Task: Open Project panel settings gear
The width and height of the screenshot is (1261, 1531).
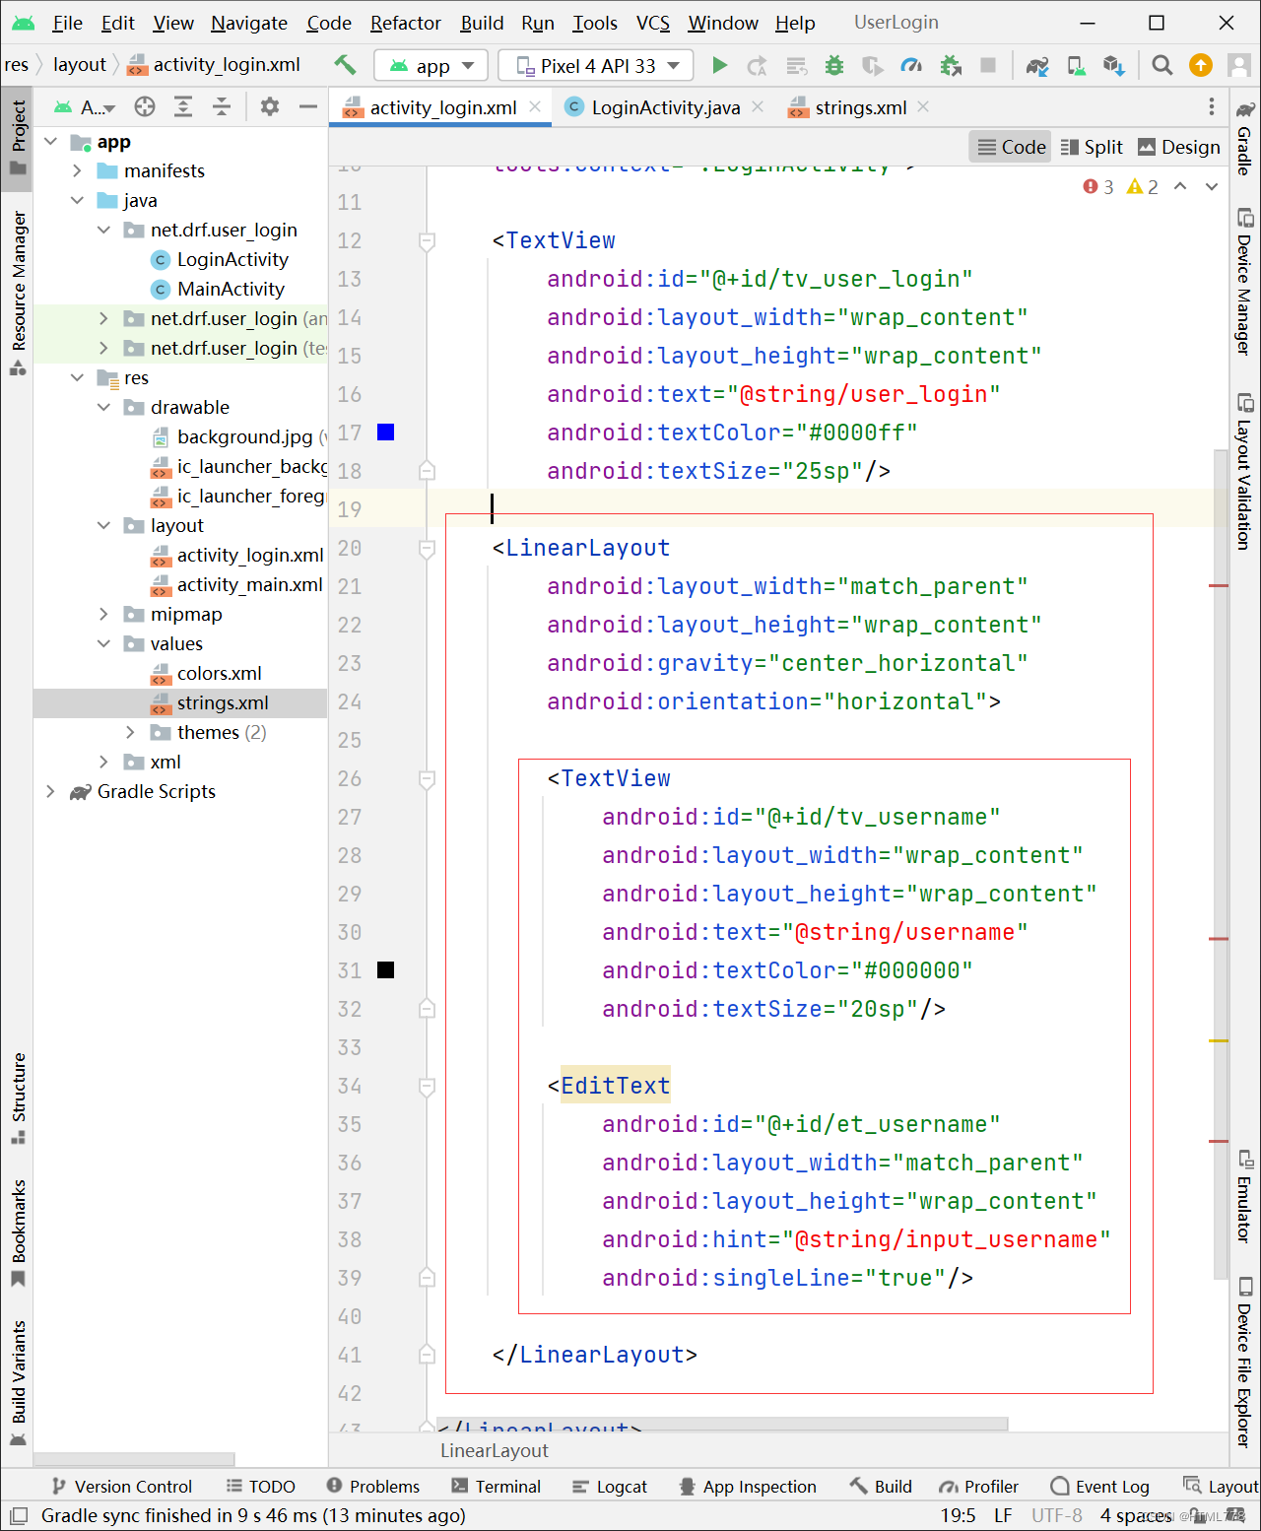Action: coord(270,106)
